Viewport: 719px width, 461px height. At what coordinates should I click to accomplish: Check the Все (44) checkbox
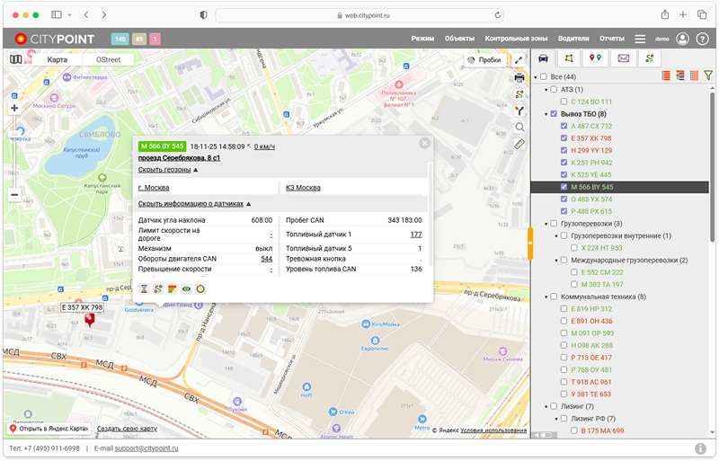pos(546,77)
